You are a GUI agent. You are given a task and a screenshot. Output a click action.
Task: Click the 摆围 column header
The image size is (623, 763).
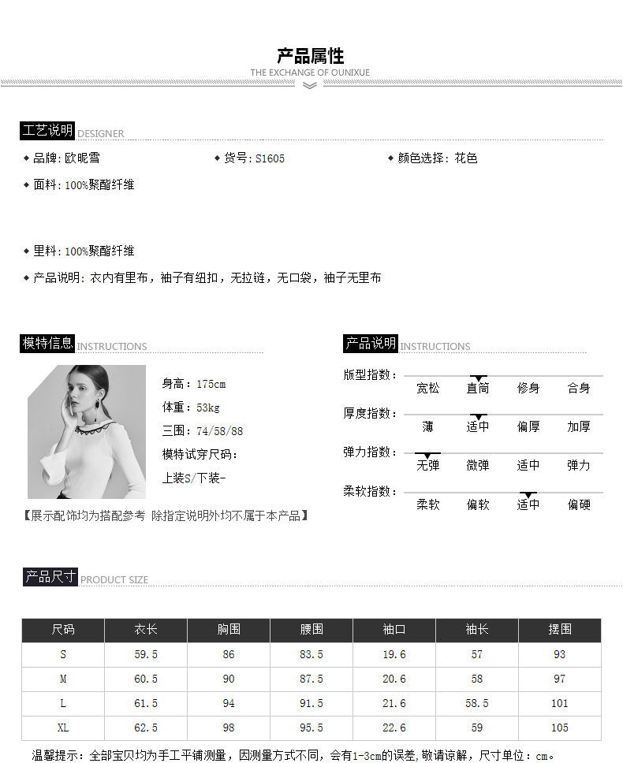click(x=560, y=630)
